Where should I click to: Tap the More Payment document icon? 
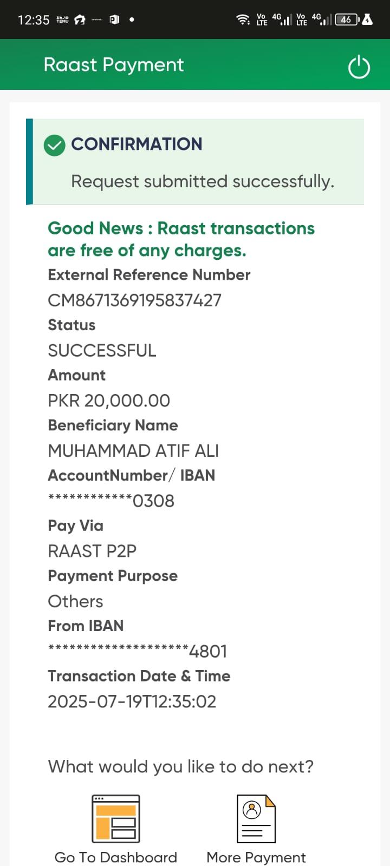click(x=256, y=818)
